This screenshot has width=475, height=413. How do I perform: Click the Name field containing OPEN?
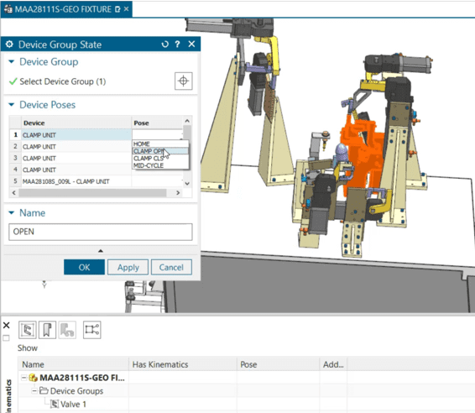101,232
